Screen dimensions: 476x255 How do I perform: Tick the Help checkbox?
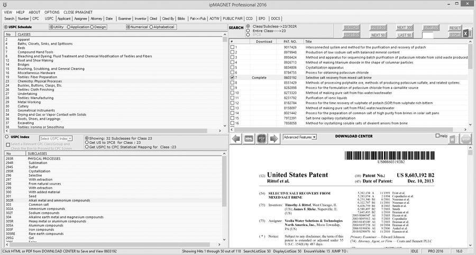pyautogui.click(x=437, y=135)
